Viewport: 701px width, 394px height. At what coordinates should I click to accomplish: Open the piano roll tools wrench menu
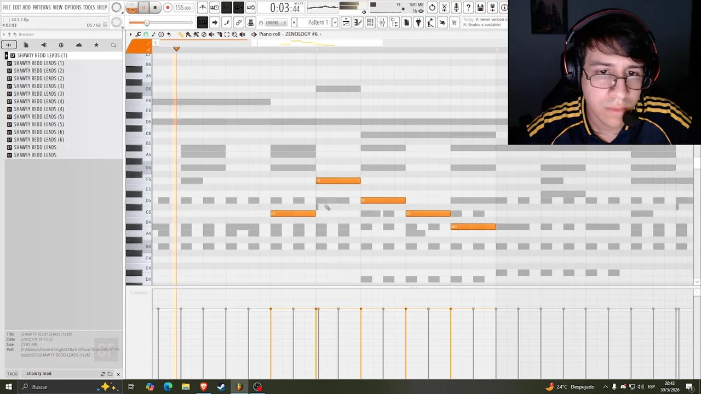tap(138, 34)
